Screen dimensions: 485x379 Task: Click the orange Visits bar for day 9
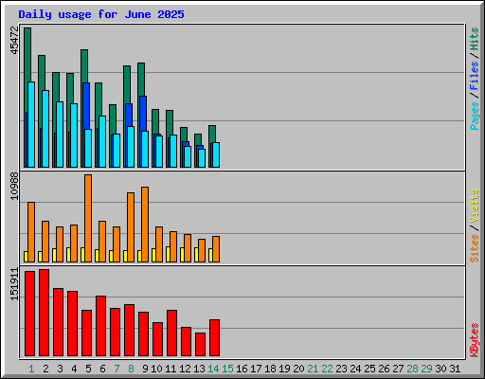pyautogui.click(x=145, y=225)
